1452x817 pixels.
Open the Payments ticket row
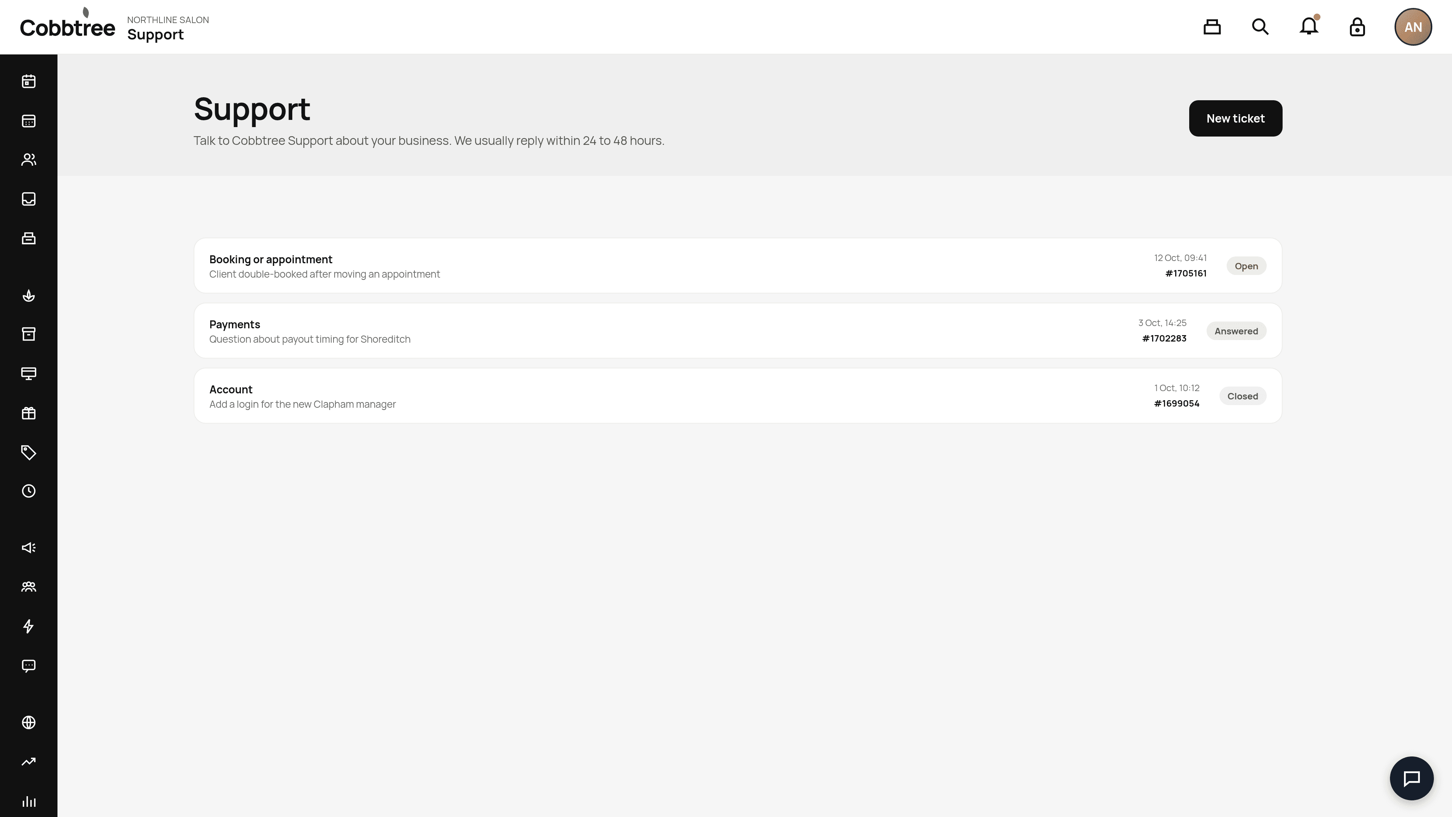[x=738, y=331]
